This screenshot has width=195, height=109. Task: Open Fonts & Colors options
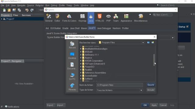(x=69, y=18)
